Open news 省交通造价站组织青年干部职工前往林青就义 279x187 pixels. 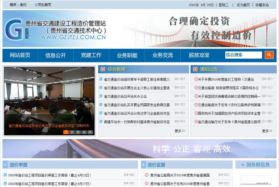137,79
